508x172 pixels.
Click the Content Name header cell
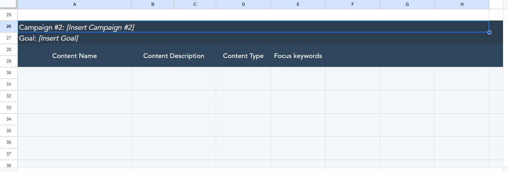[74, 56]
